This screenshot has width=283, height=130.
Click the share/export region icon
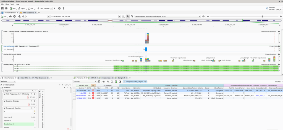point(123,16)
